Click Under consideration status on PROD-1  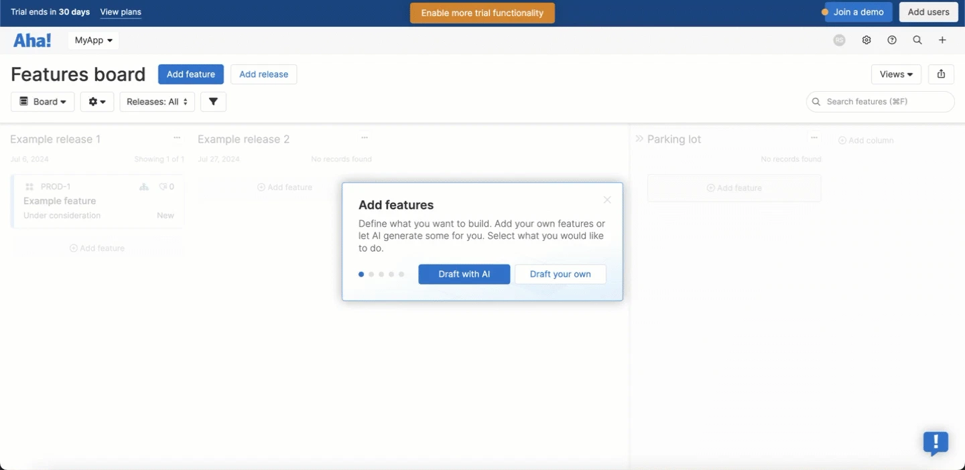(x=62, y=216)
